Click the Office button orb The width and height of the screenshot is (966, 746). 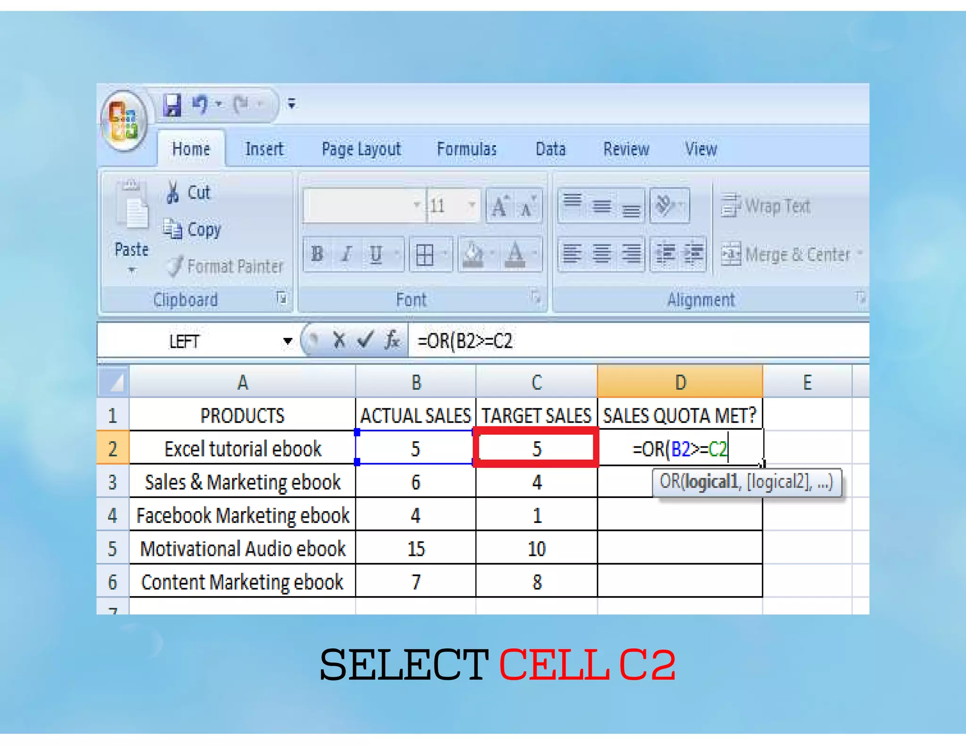click(x=123, y=121)
